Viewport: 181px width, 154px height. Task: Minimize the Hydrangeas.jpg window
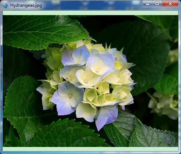tap(148, 4)
